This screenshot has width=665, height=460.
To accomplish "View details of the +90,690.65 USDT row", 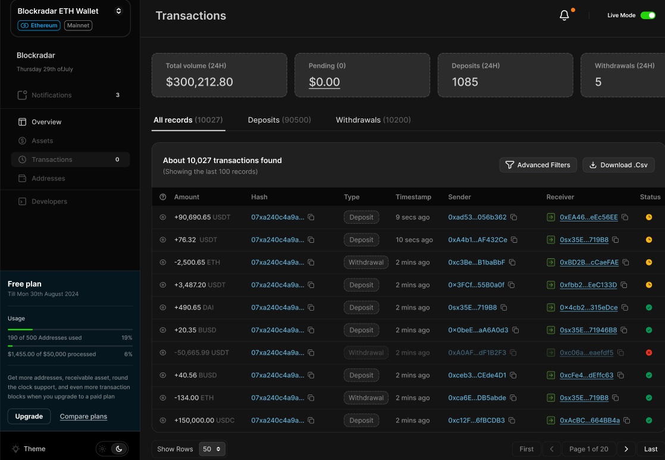I will point(163,217).
